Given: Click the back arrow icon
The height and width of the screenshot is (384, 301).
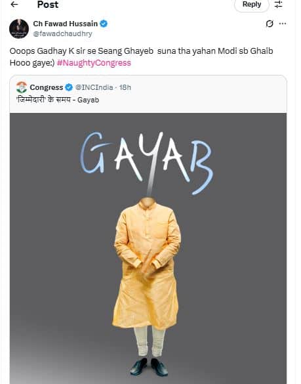Looking at the screenshot, I should 14,4.
